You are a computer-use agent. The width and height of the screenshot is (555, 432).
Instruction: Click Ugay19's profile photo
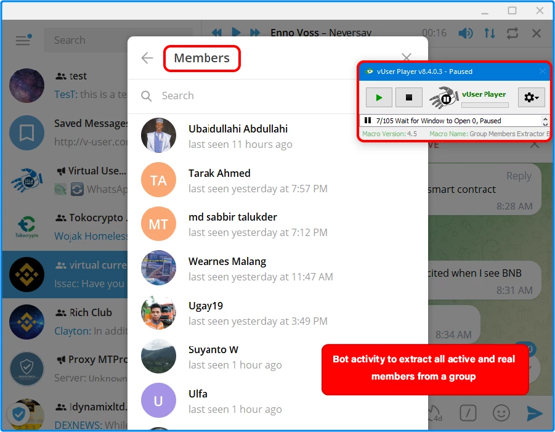(158, 312)
